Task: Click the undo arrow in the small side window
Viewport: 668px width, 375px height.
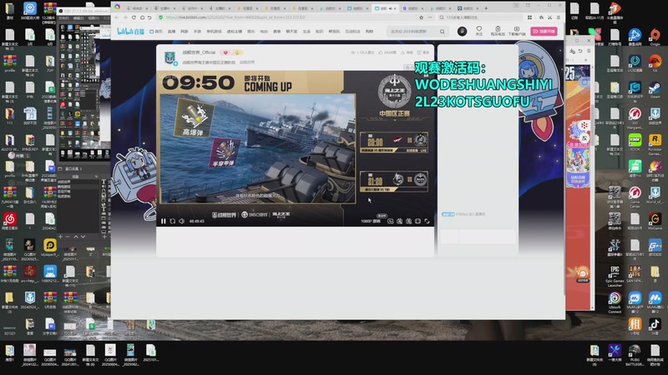Action: click(x=580, y=51)
